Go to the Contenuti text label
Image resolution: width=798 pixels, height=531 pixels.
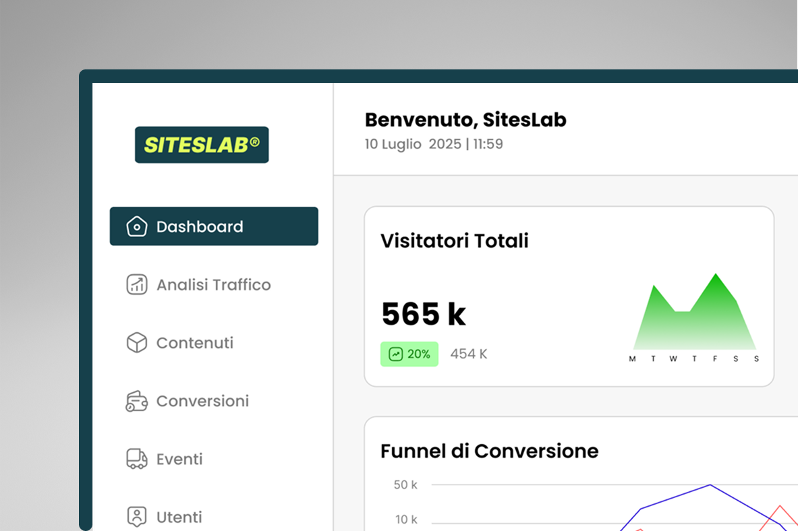tap(194, 343)
